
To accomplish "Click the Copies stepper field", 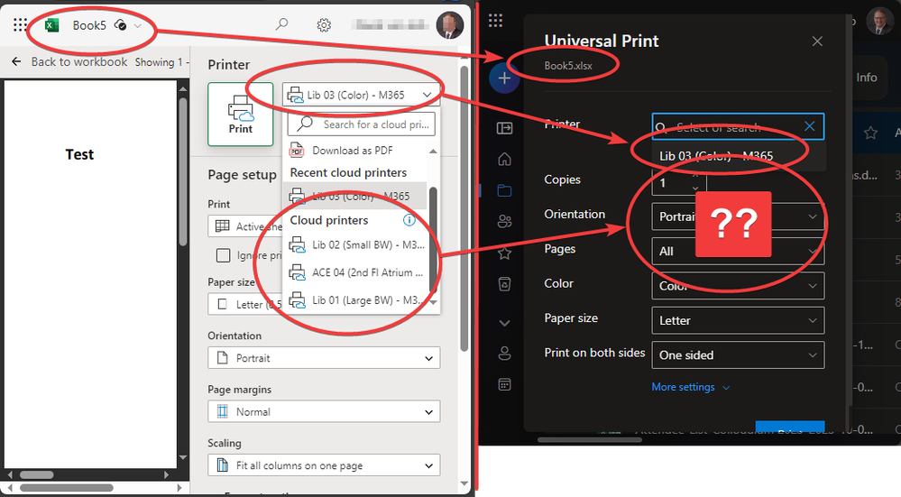I will [x=678, y=183].
